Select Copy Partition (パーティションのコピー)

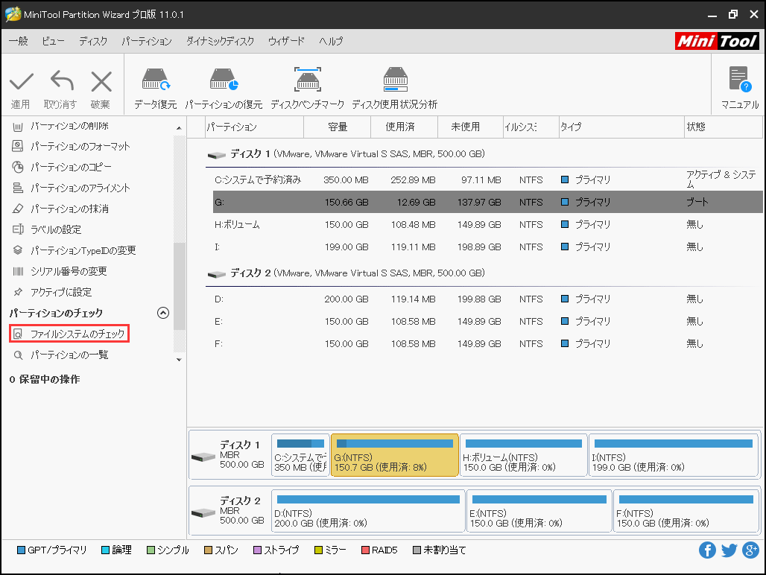[62, 168]
